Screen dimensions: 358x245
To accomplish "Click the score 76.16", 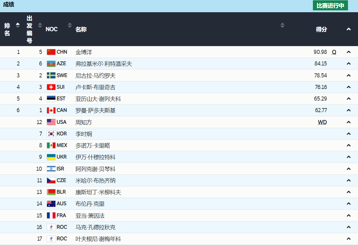I will [321, 87].
